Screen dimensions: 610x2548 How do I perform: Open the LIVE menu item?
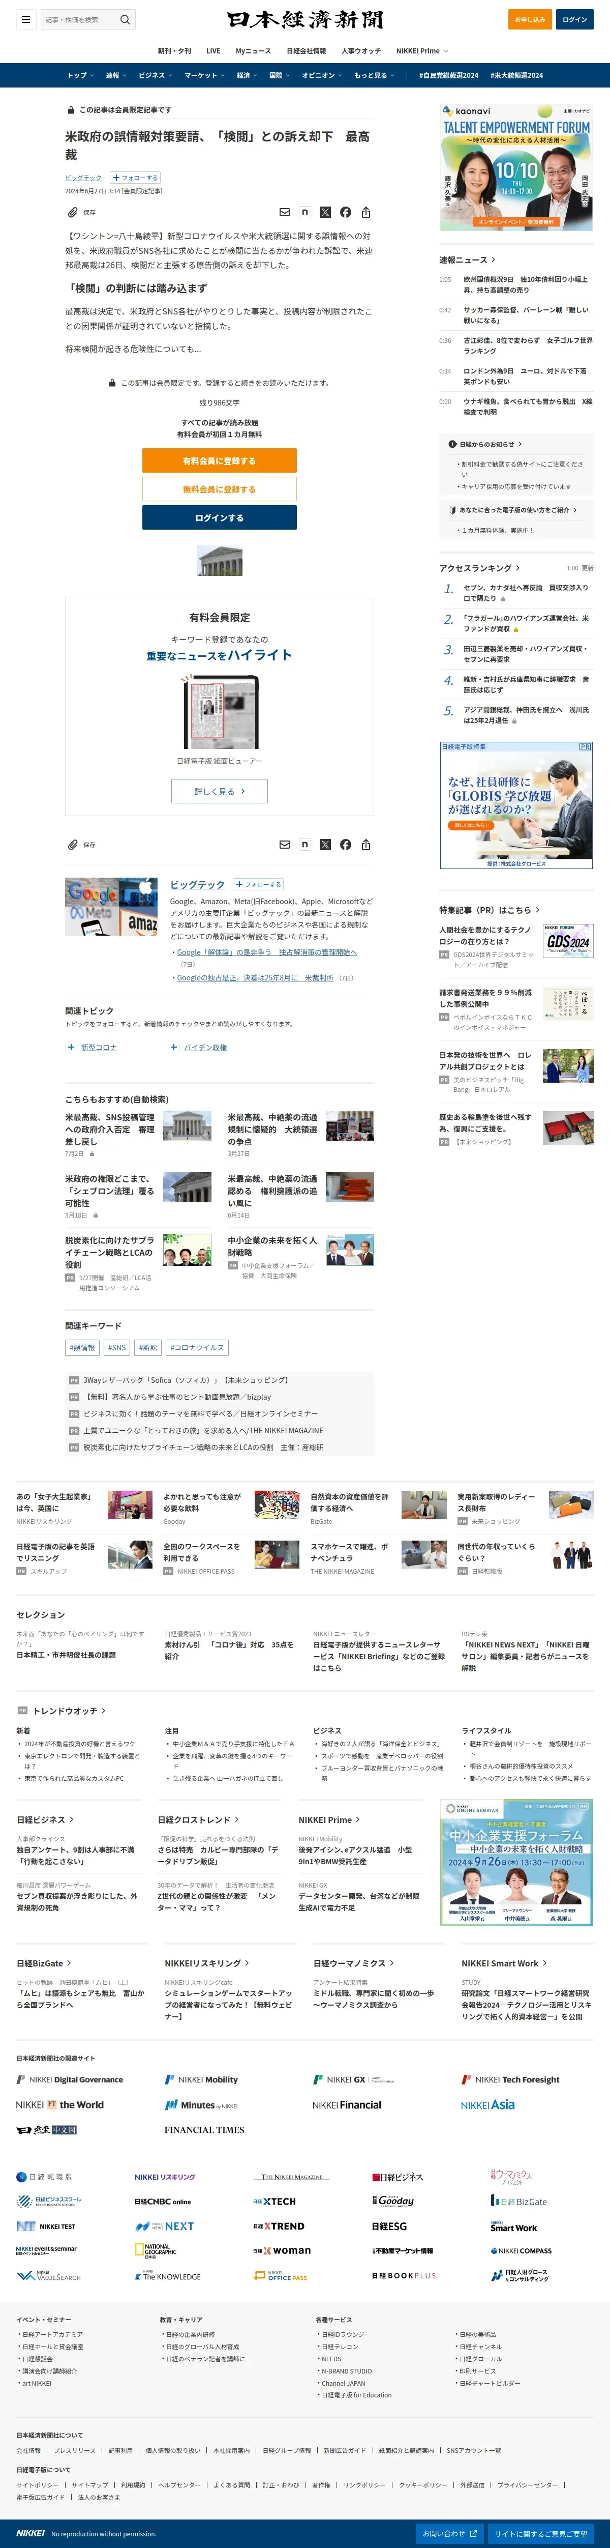[212, 50]
